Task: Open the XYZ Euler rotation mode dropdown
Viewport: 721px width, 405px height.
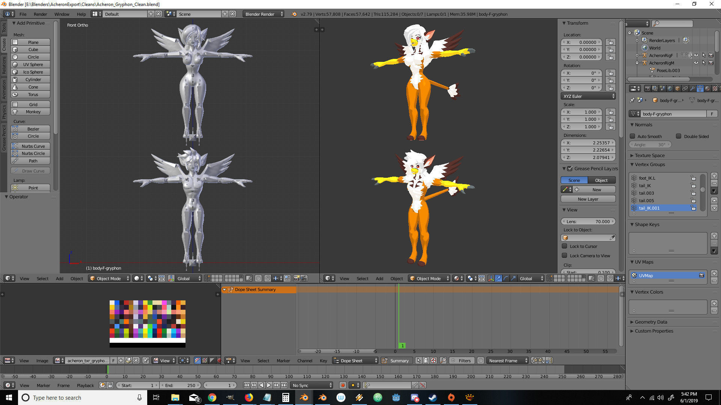Action: click(x=588, y=96)
